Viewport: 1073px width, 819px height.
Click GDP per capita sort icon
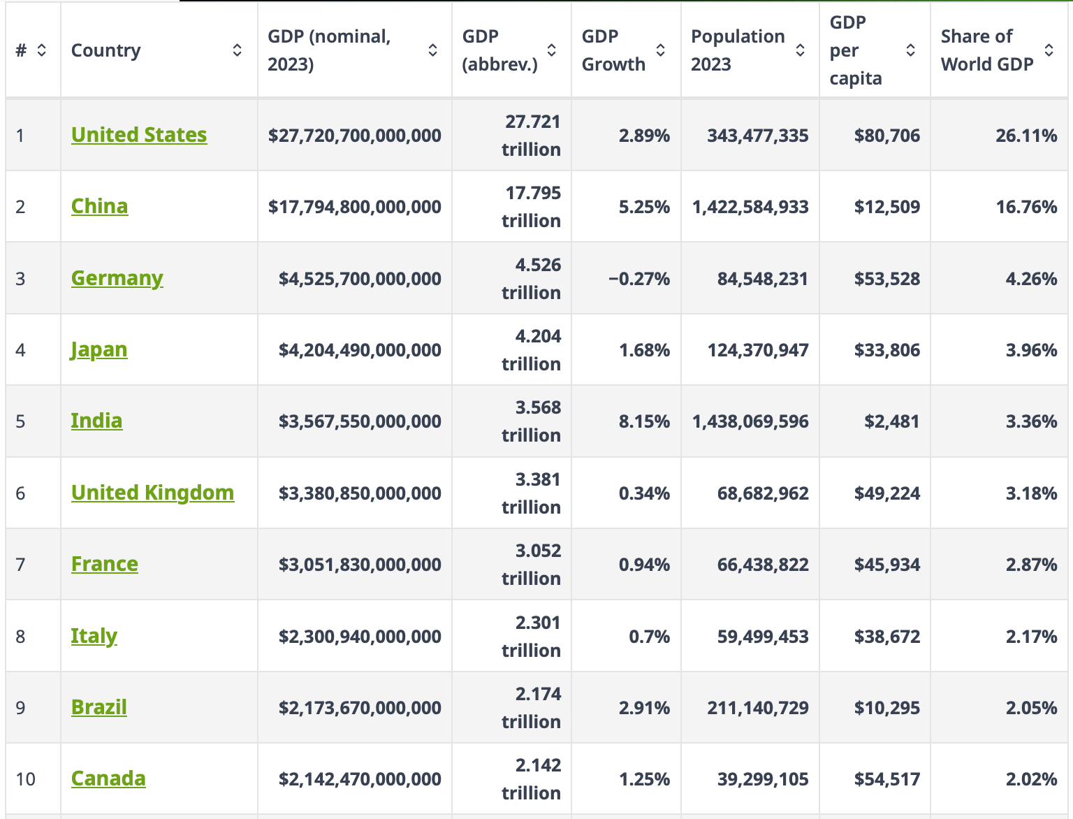910,50
